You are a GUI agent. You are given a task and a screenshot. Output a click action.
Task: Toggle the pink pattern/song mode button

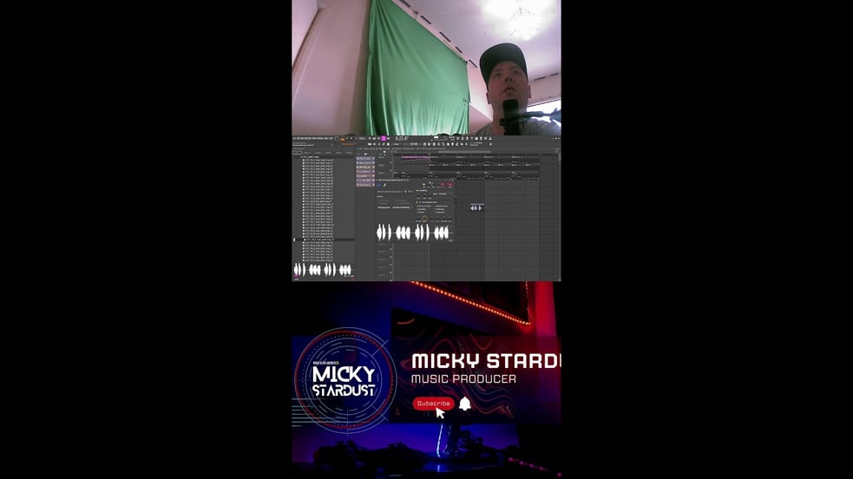(384, 139)
